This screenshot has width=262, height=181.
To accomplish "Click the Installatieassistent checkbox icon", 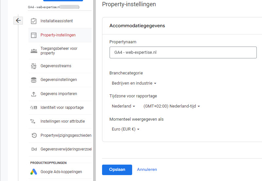I will pos(34,21).
